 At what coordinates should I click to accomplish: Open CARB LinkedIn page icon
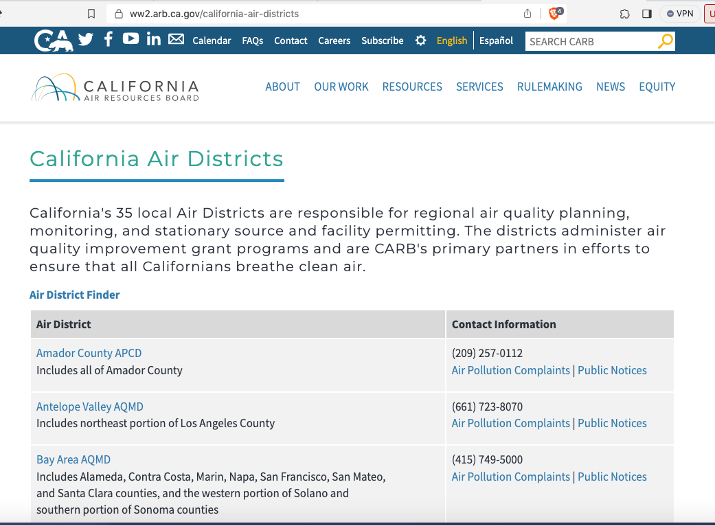point(154,39)
